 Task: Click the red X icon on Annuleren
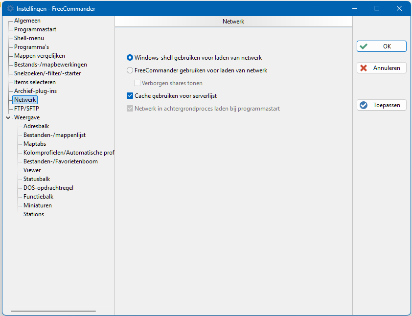(x=364, y=68)
